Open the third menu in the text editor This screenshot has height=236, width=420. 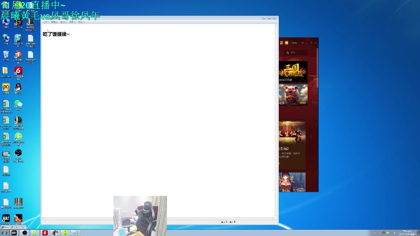[64, 22]
